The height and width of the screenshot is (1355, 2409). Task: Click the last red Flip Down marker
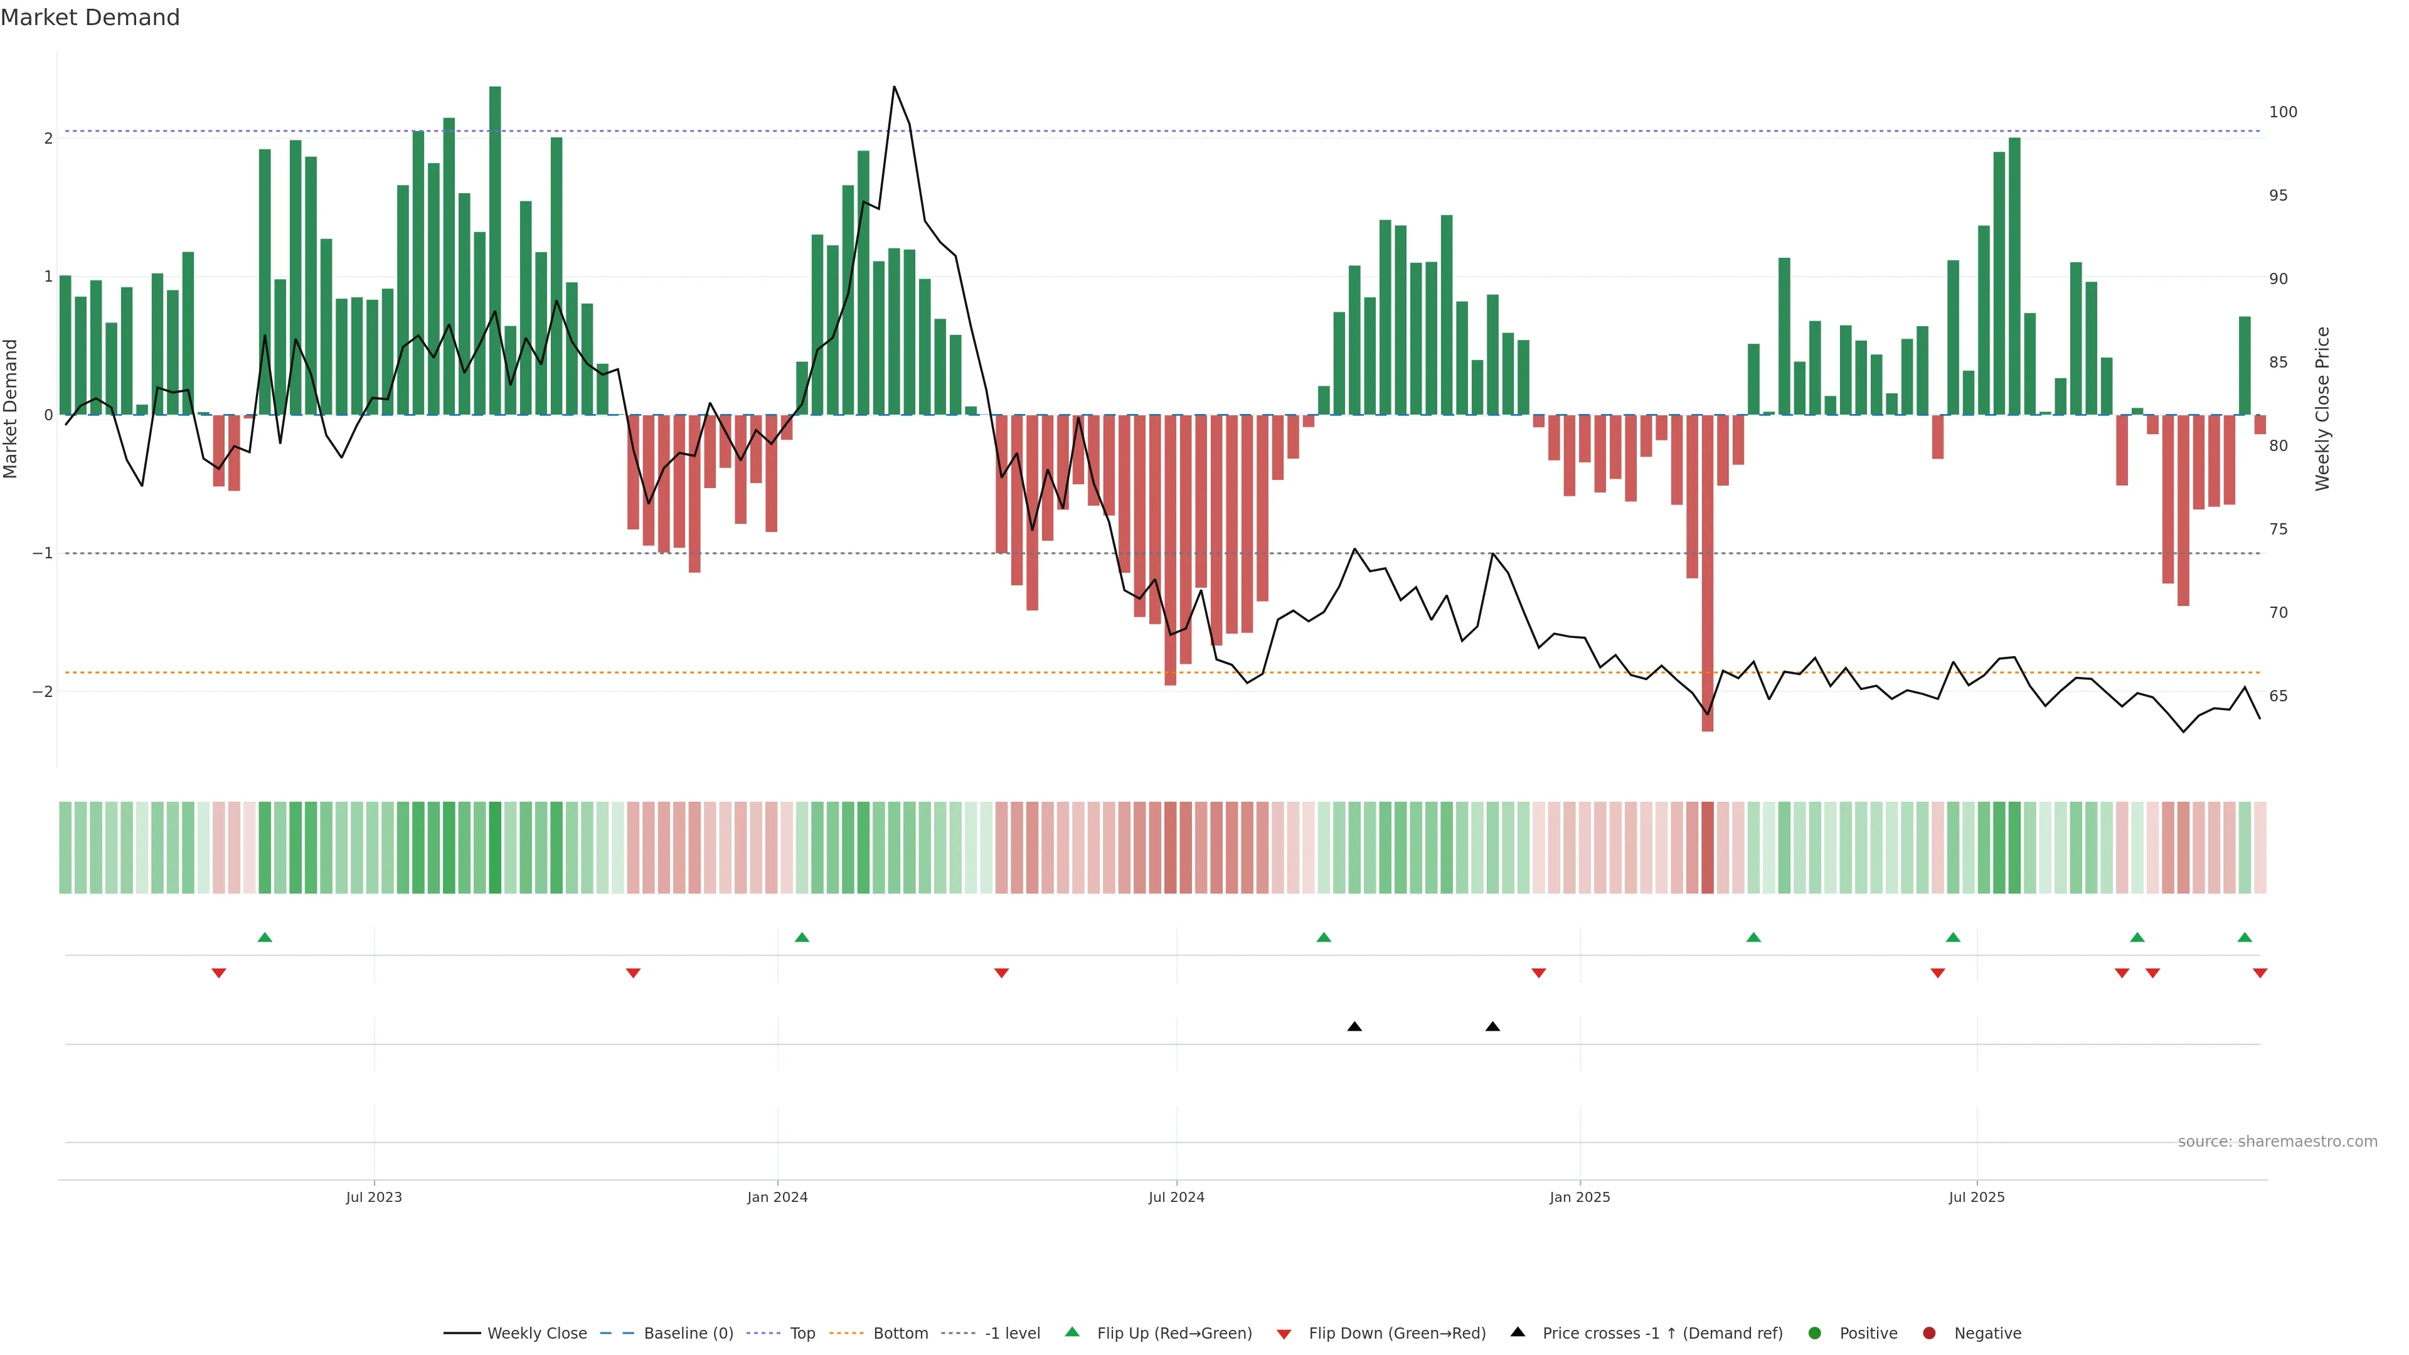pos(2260,974)
